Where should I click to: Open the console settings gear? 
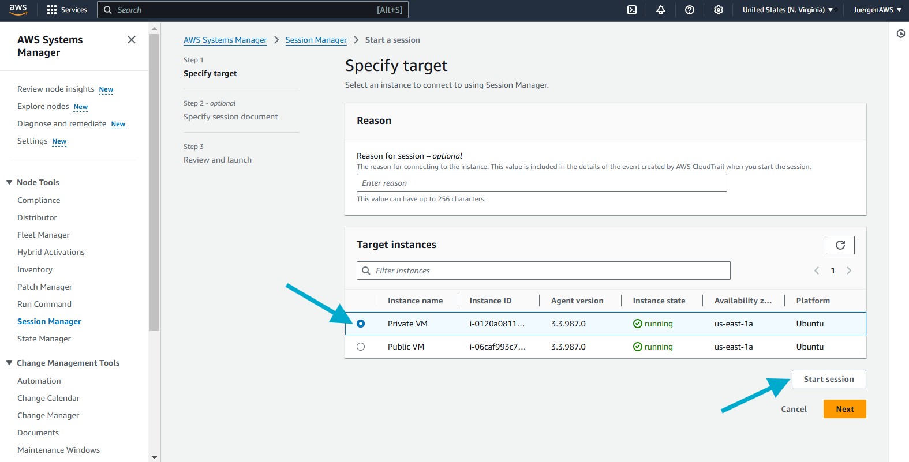[x=719, y=10]
